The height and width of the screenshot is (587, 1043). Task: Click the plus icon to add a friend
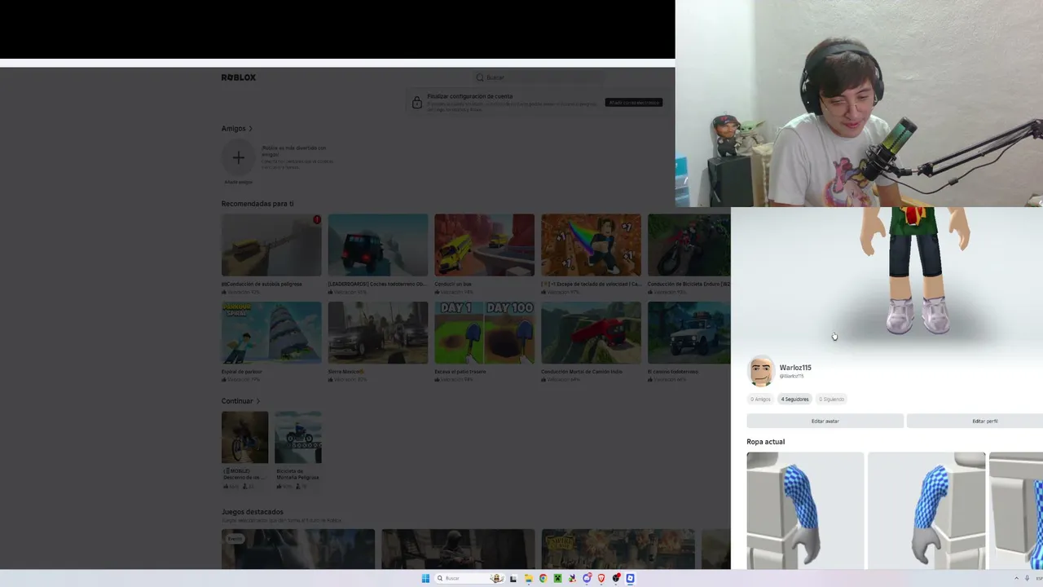click(x=238, y=157)
